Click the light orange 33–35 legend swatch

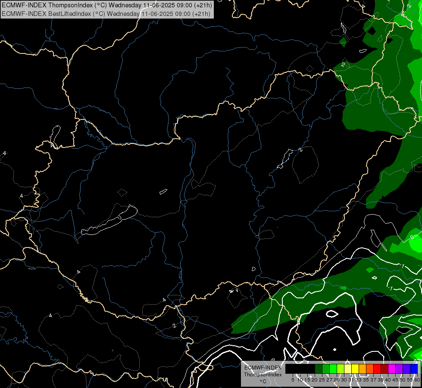tap(363, 369)
